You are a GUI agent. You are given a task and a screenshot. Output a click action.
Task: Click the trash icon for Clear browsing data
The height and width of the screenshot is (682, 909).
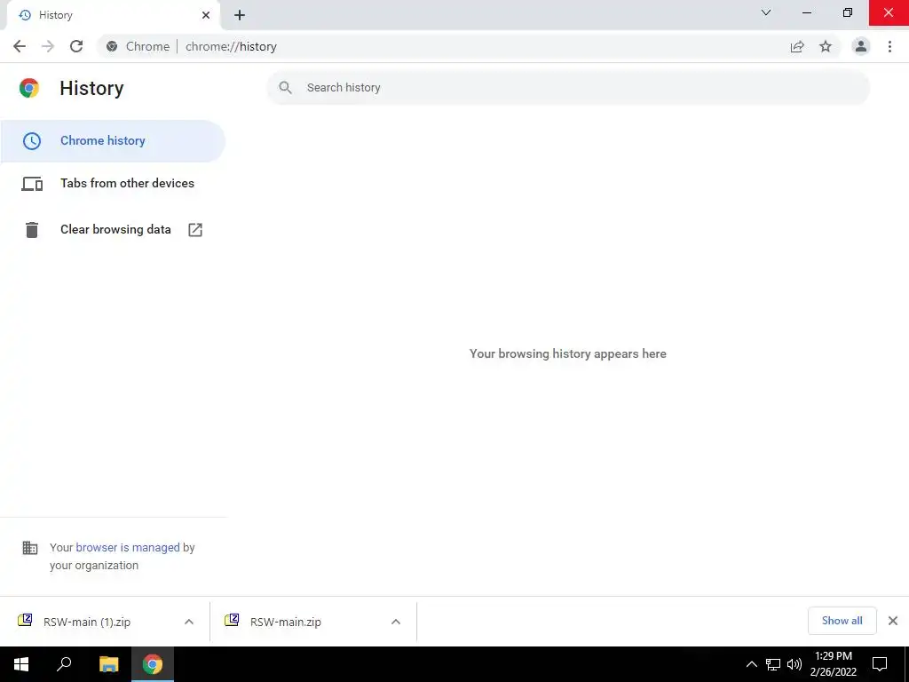pyautogui.click(x=32, y=230)
